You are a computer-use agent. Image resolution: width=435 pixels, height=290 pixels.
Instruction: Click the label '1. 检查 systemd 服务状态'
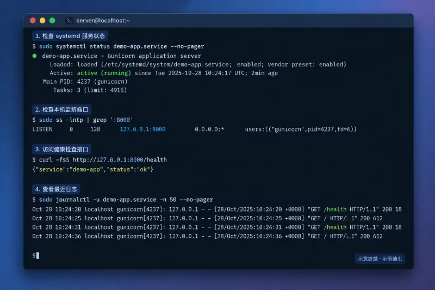tap(70, 36)
